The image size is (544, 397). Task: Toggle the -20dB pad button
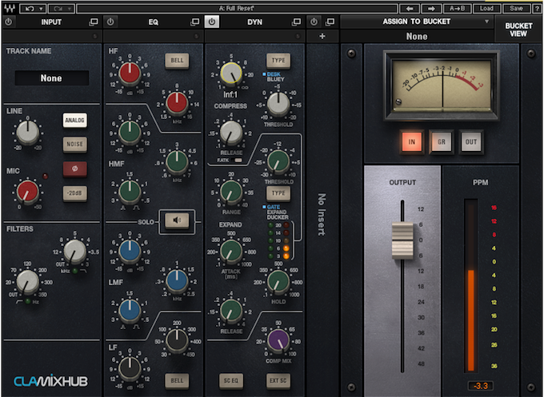click(x=74, y=193)
